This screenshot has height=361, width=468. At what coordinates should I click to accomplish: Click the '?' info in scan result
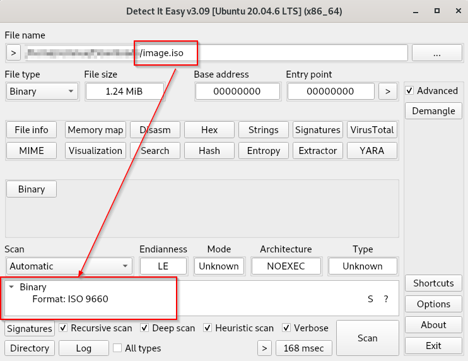385,299
